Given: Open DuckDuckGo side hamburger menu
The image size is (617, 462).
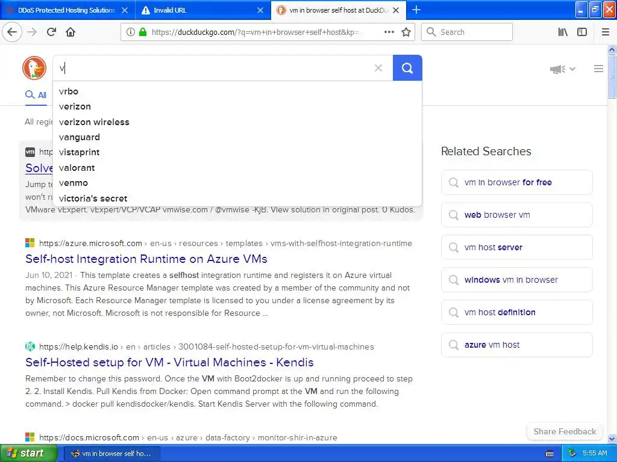Looking at the screenshot, I should [x=598, y=69].
